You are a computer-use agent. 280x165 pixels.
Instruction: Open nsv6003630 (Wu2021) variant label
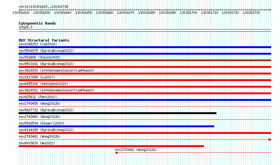point(37,143)
